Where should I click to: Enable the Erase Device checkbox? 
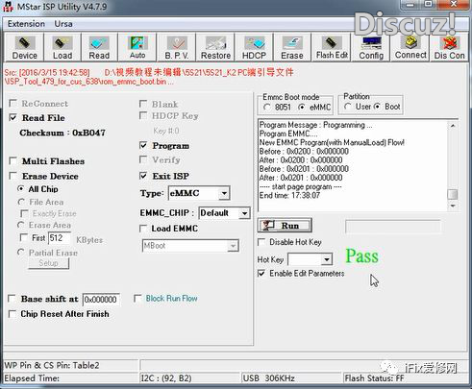click(13, 176)
